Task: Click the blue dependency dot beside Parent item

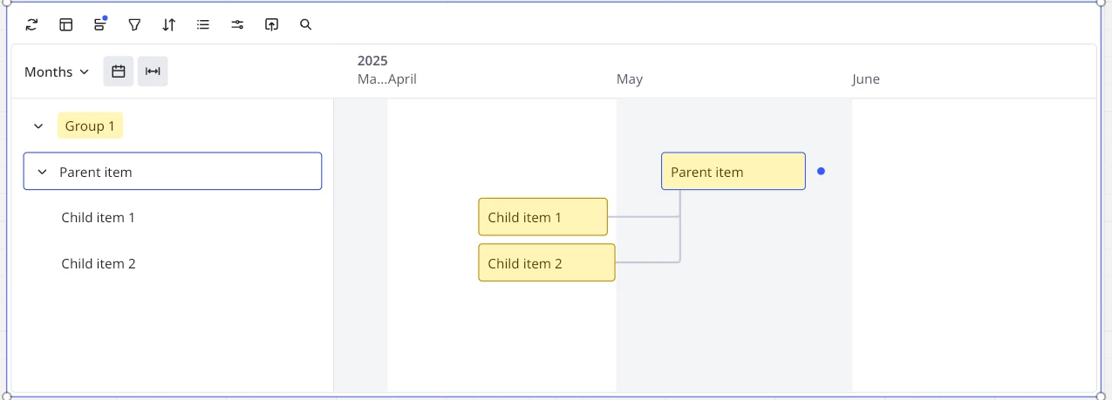Action: [x=821, y=172]
